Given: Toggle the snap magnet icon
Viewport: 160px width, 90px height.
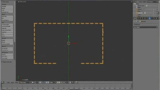Looking at the screenshot, I should (70, 82).
